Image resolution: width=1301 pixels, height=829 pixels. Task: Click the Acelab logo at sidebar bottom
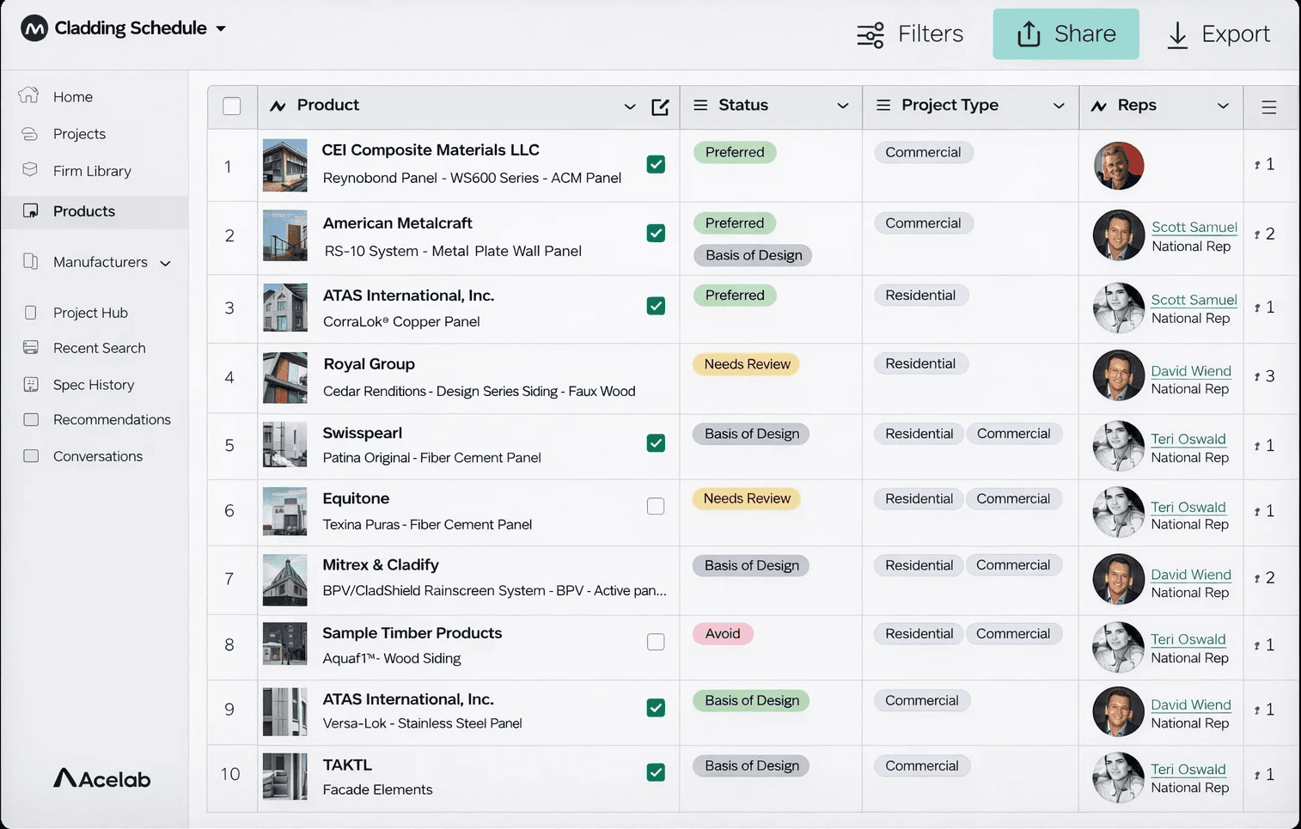click(x=102, y=778)
